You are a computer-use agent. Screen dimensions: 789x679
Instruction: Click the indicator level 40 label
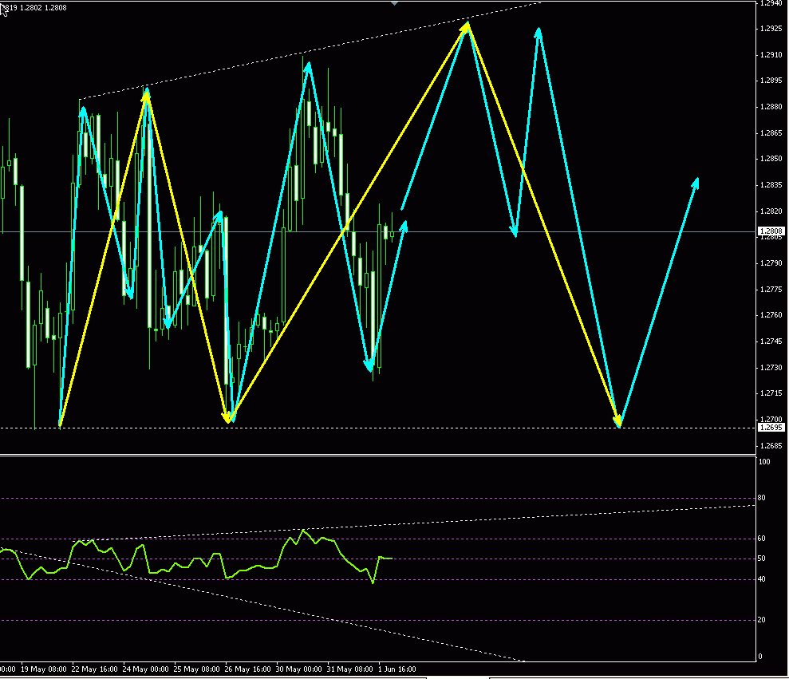point(762,579)
